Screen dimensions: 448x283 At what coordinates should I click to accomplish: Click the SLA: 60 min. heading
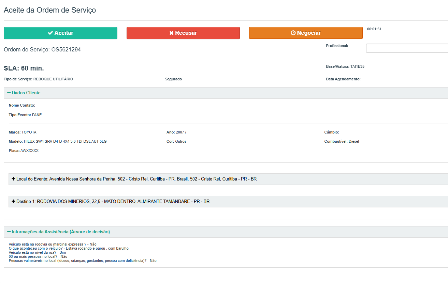tap(24, 68)
